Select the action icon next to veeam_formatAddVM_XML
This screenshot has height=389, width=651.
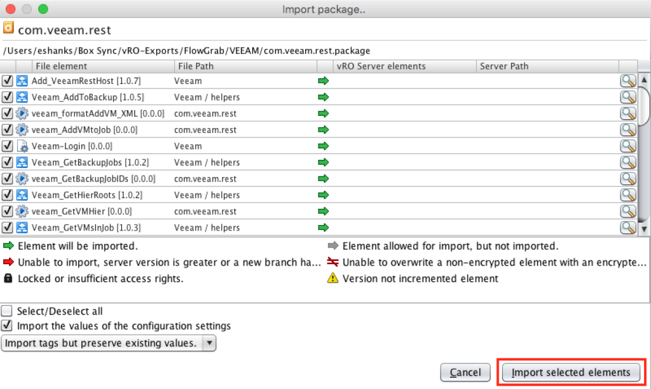pyautogui.click(x=22, y=113)
